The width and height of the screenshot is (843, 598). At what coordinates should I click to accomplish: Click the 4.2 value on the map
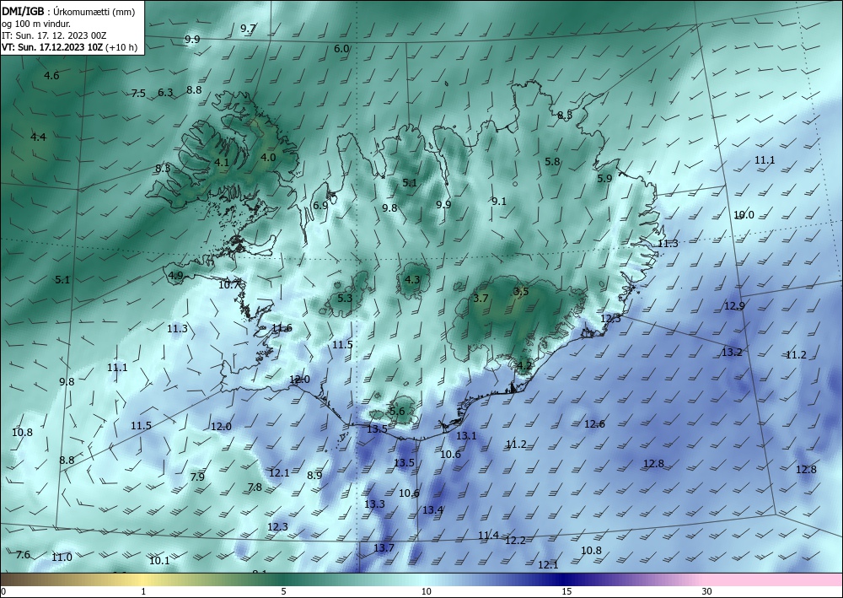click(524, 366)
